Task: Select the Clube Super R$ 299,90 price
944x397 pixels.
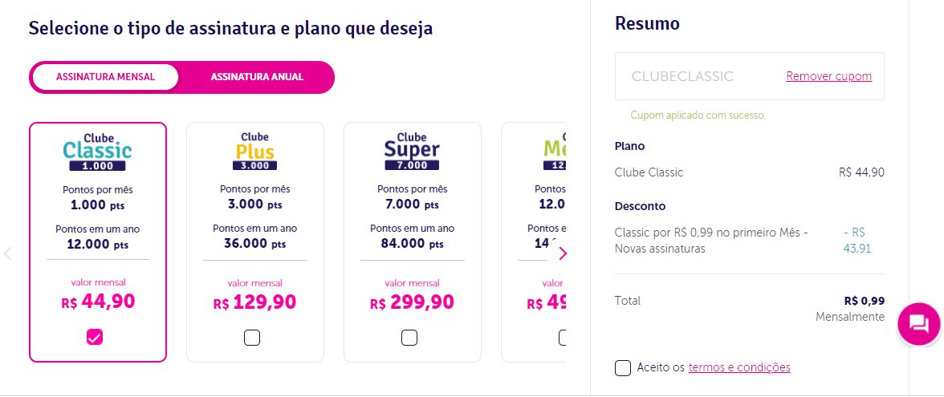Action: [412, 302]
